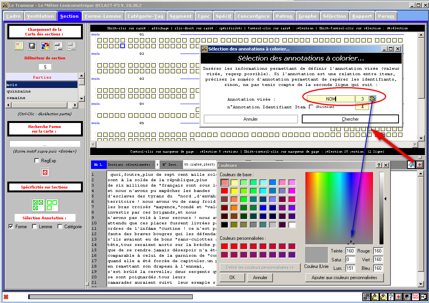Image resolution: width=429 pixels, height=303 pixels.
Task: Click 'Ajouter aux couleurs personnalisées' button
Action: [345, 278]
